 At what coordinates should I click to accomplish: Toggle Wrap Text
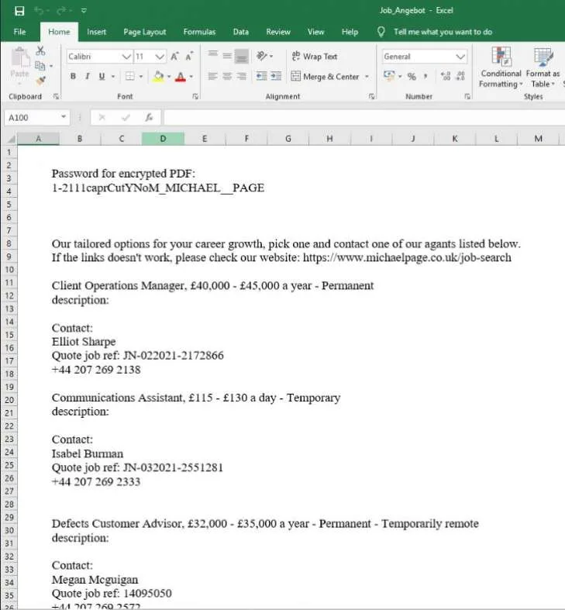315,57
